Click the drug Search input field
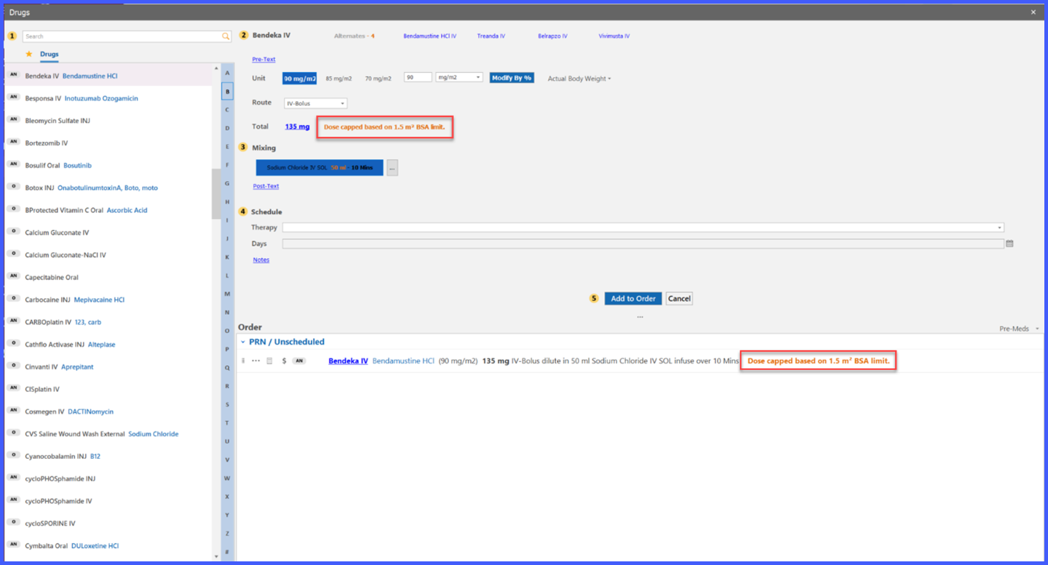The width and height of the screenshot is (1048, 565). coord(122,36)
